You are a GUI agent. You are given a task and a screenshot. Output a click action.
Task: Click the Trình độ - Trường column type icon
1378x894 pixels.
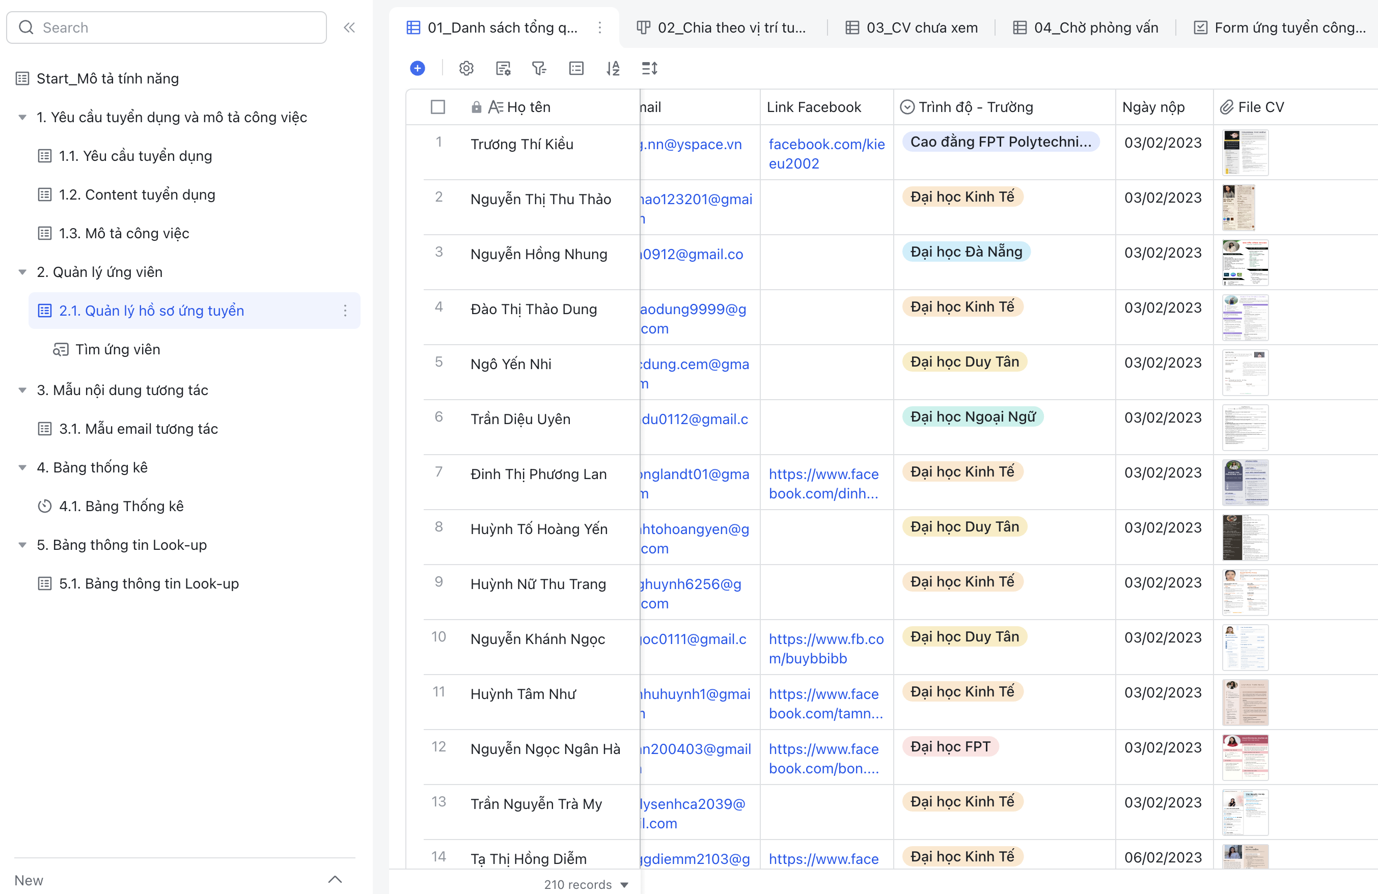907,106
